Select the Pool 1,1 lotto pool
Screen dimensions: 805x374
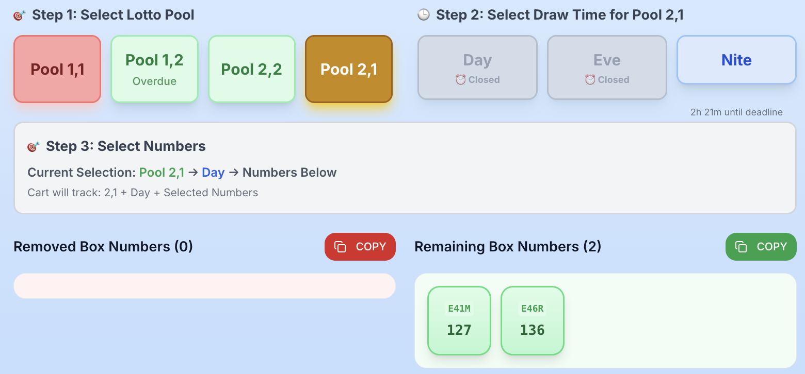57,69
